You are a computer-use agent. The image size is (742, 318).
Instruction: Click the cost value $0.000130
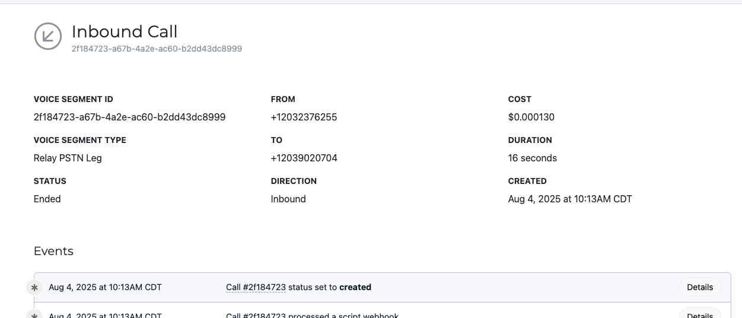531,117
